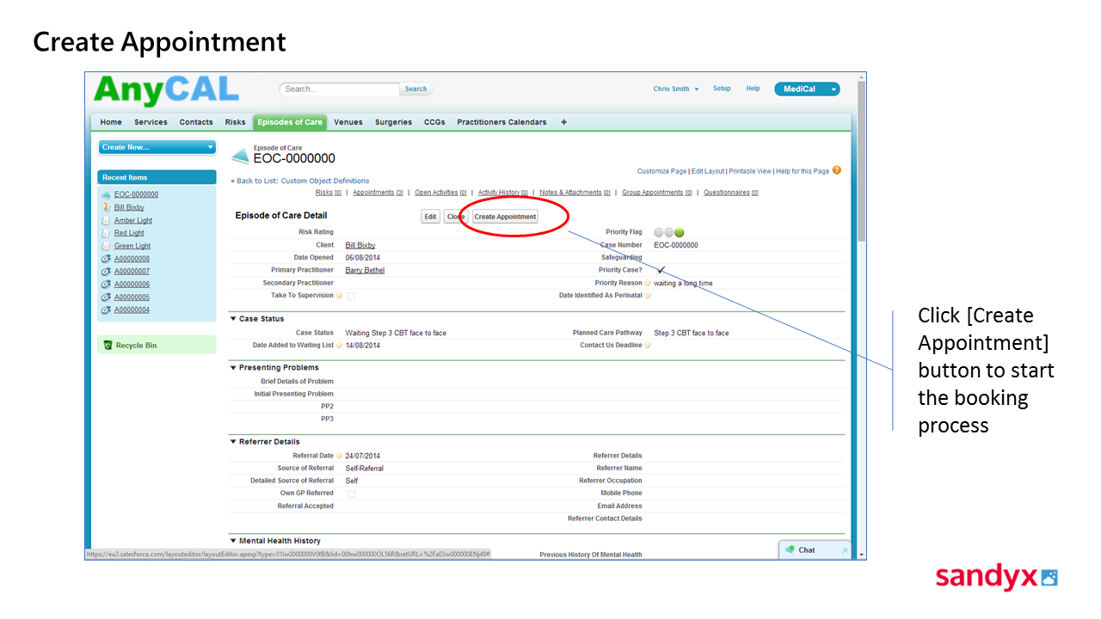Click the Edit Layout link

(708, 171)
